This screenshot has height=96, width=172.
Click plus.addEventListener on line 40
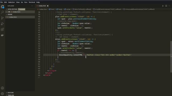(66, 17)
